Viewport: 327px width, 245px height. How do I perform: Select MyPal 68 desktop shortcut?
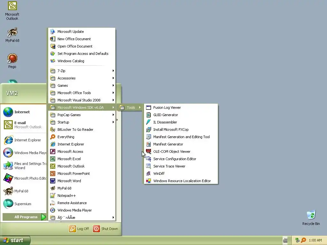12,35
